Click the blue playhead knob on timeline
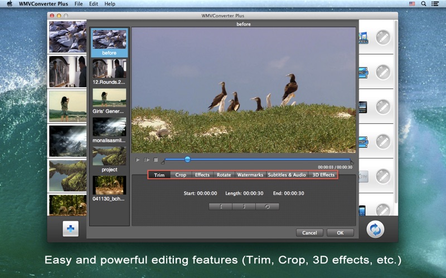Image resolution: width=446 pixels, height=278 pixels. 187,160
